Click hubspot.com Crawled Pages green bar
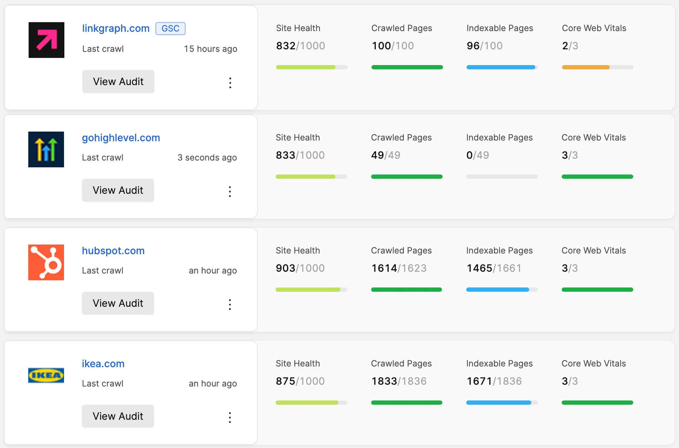Image resolution: width=679 pixels, height=448 pixels. point(407,290)
